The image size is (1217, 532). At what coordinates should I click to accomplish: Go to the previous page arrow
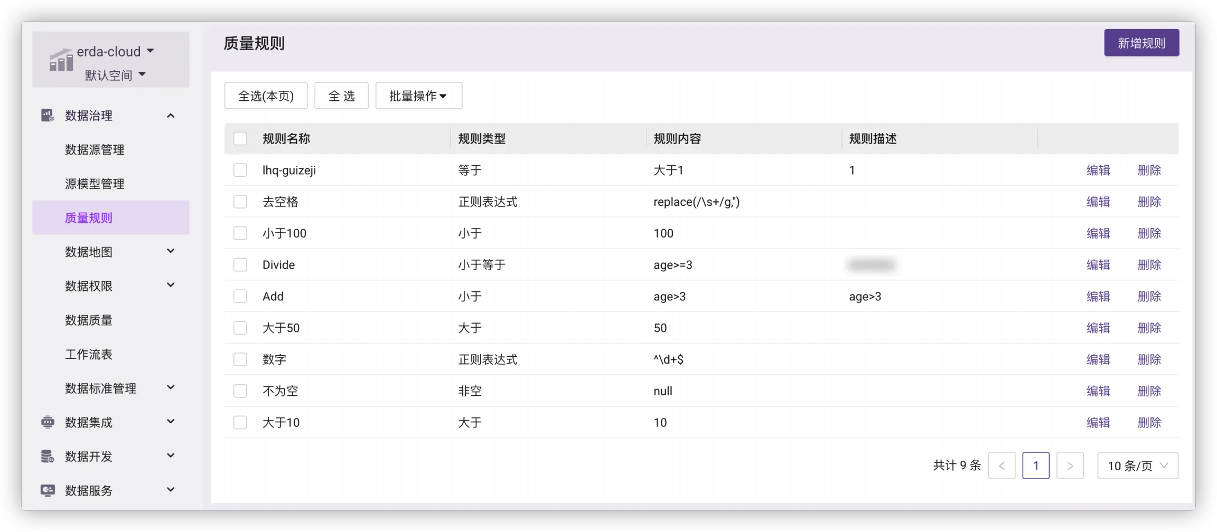(1001, 465)
